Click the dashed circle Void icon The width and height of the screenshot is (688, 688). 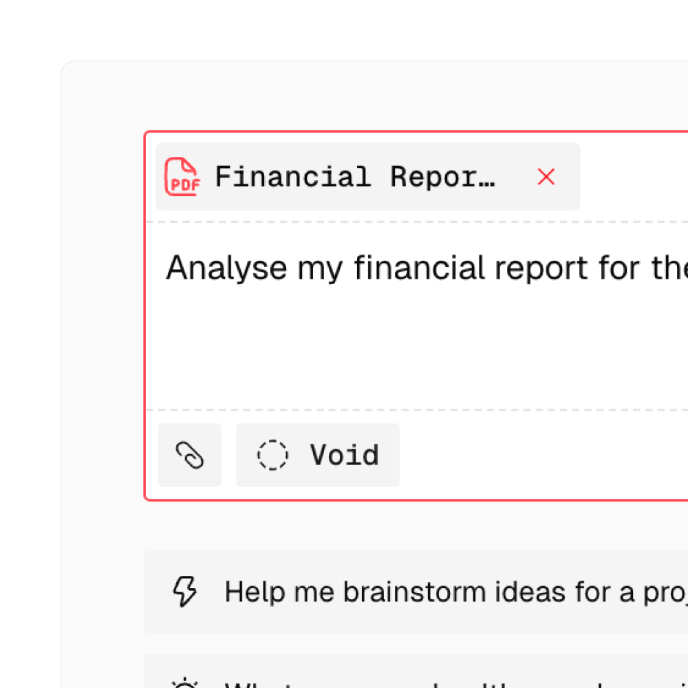(x=272, y=455)
